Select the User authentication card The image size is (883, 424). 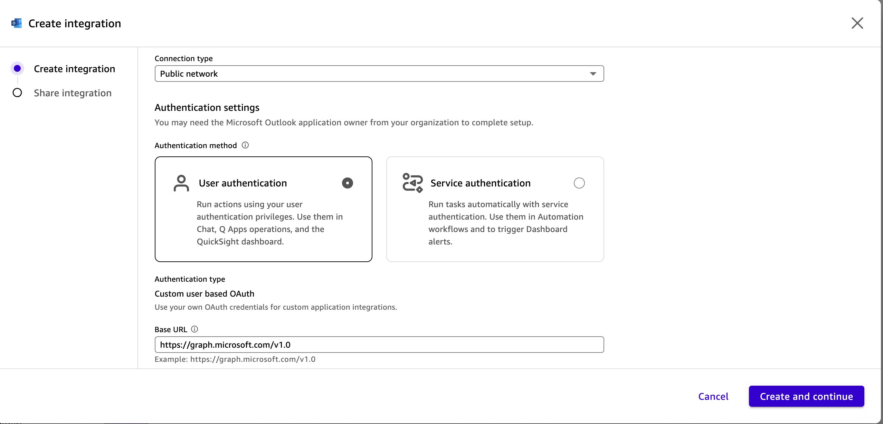pos(264,209)
